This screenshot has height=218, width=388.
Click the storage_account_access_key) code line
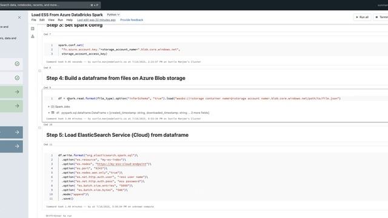84,54
